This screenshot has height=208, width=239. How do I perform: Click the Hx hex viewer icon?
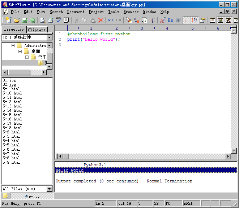point(171,20)
